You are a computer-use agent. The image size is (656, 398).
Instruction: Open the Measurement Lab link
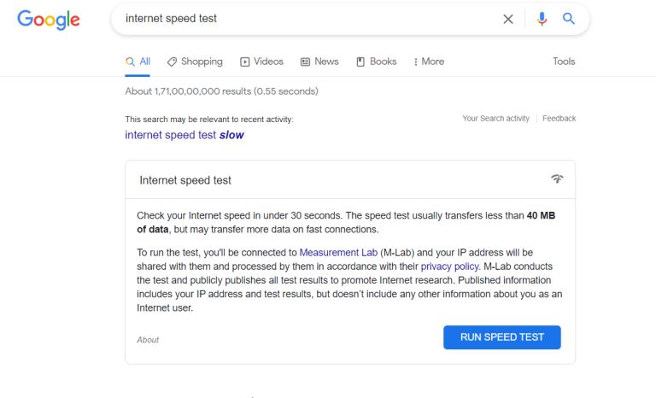point(338,253)
